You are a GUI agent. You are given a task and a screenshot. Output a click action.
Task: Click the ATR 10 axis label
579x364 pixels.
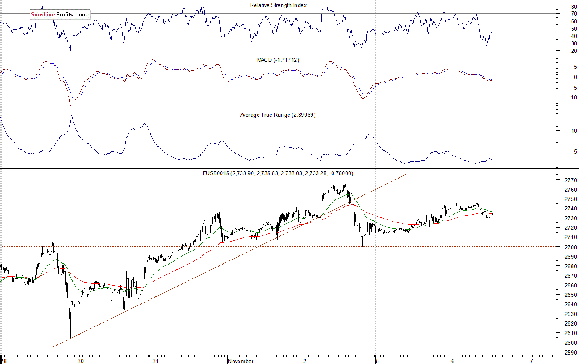pyautogui.click(x=574, y=131)
